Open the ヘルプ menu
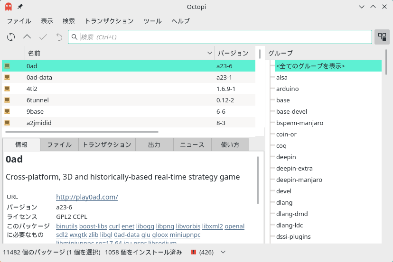This screenshot has height=262, width=393. coord(180,21)
